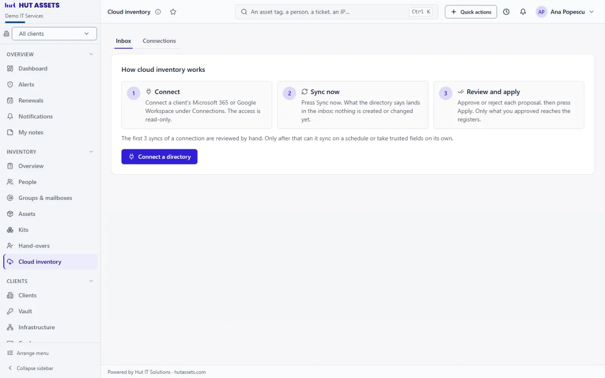Open the Ana Popescu account menu chevron

coord(591,12)
